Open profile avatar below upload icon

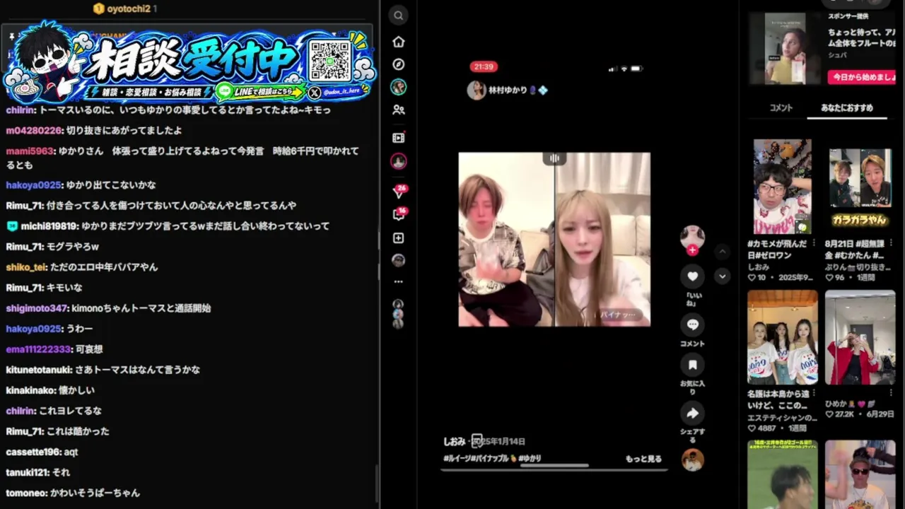coord(399,260)
